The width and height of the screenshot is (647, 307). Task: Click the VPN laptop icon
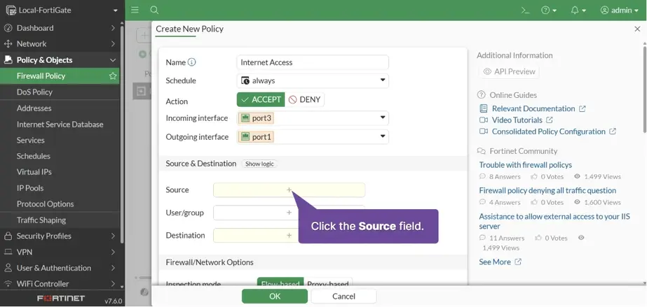[x=8, y=252]
